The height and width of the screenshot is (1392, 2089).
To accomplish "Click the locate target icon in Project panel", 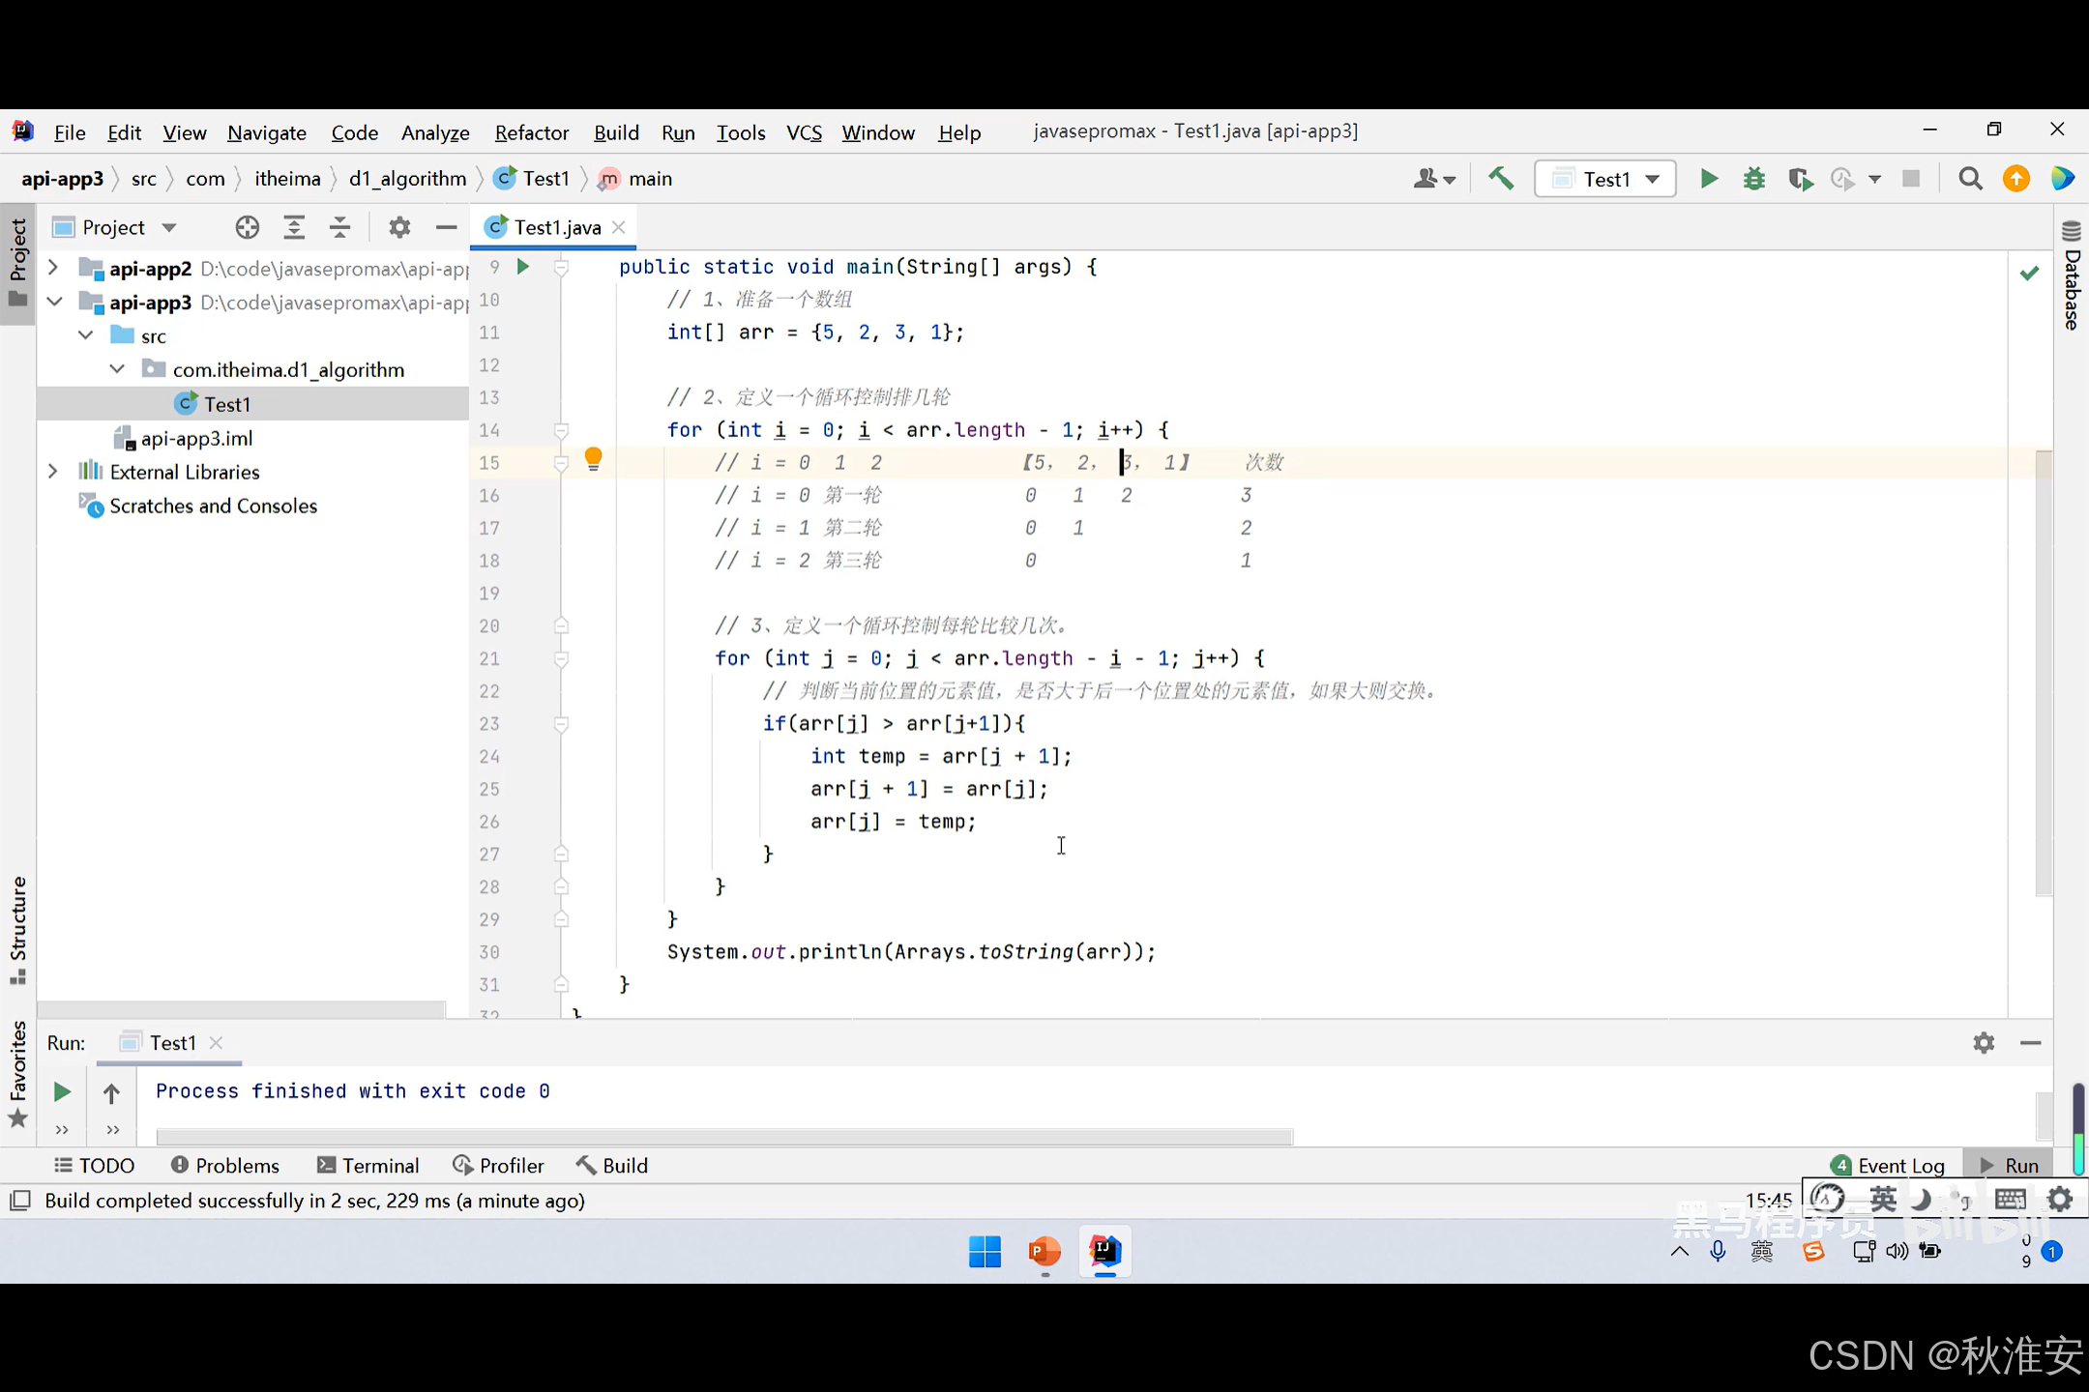I will point(247,227).
